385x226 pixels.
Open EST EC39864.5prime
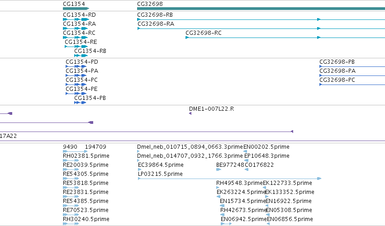pos(161,165)
